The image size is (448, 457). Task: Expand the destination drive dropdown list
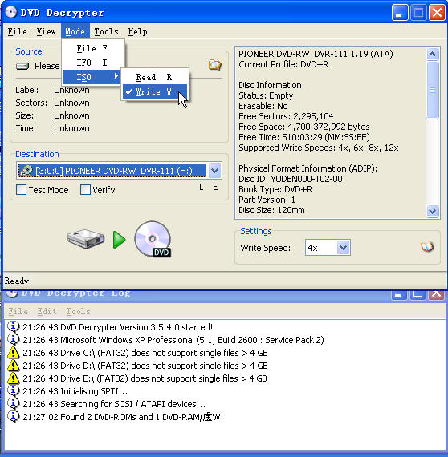point(215,170)
